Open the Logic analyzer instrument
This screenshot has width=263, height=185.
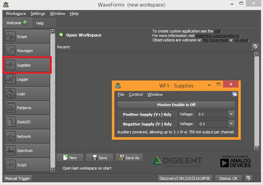click(27, 94)
